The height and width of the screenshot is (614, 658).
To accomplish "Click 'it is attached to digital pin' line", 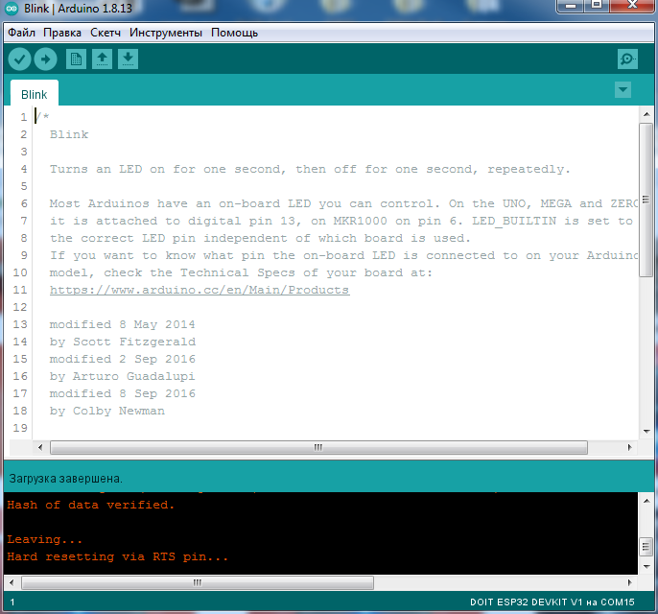I will click(341, 221).
